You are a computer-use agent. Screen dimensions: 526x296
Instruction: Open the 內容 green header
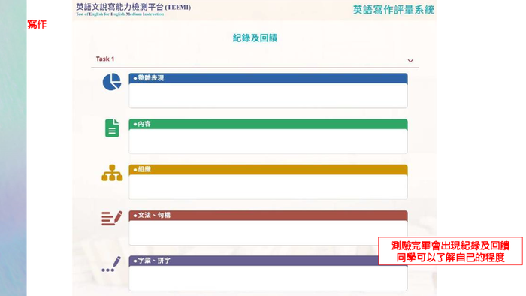pyautogui.click(x=268, y=124)
